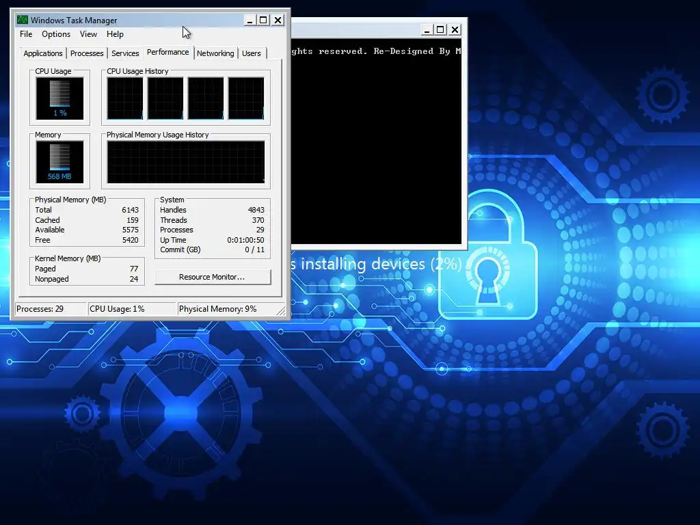Image resolution: width=700 pixels, height=525 pixels.
Task: Click the 'installing devices (2%)' setup text
Action: pyautogui.click(x=381, y=264)
